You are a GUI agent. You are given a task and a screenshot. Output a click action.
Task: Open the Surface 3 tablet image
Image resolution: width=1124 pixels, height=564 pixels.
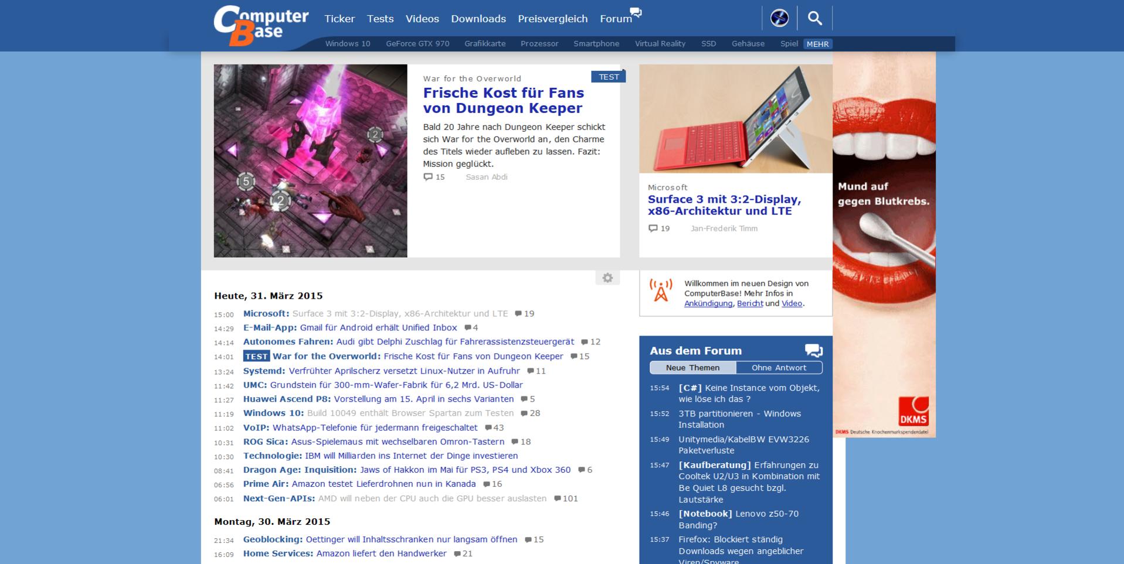(736, 118)
